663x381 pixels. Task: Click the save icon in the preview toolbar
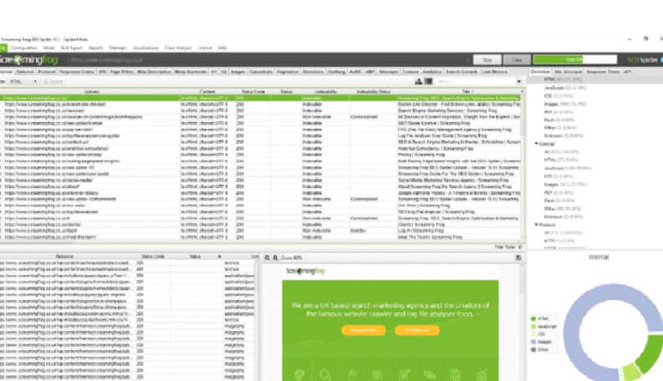point(518,257)
